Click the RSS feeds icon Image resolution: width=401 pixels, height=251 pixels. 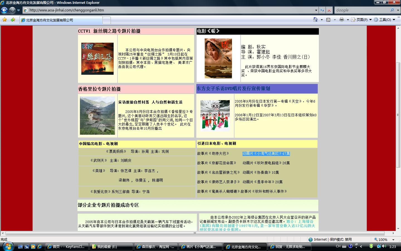click(328, 20)
